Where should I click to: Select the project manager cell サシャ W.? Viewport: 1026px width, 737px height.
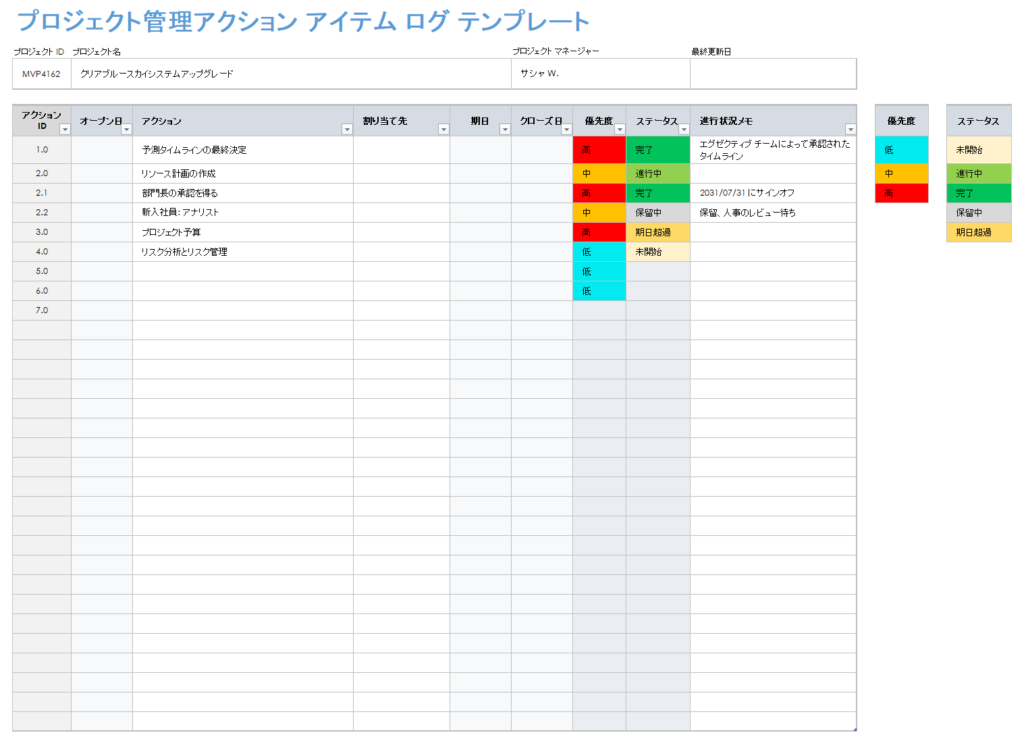pos(601,74)
